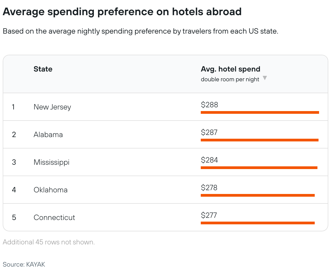Click the Source: KAYAK text
The width and height of the screenshot is (331, 272).
click(x=24, y=264)
